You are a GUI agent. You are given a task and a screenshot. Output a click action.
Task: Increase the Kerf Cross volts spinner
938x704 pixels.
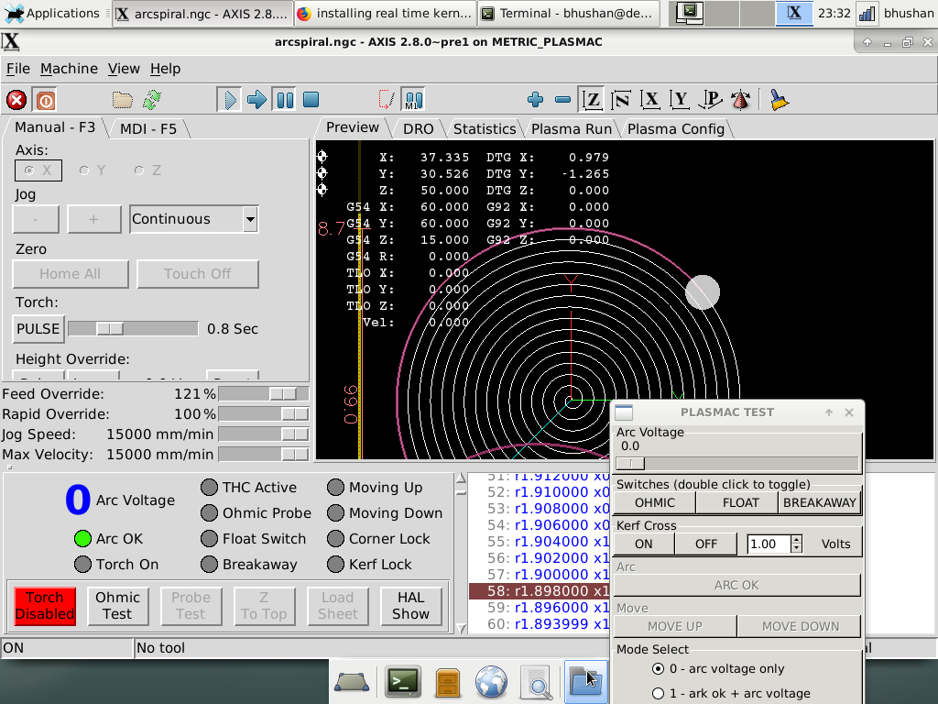pyautogui.click(x=796, y=539)
